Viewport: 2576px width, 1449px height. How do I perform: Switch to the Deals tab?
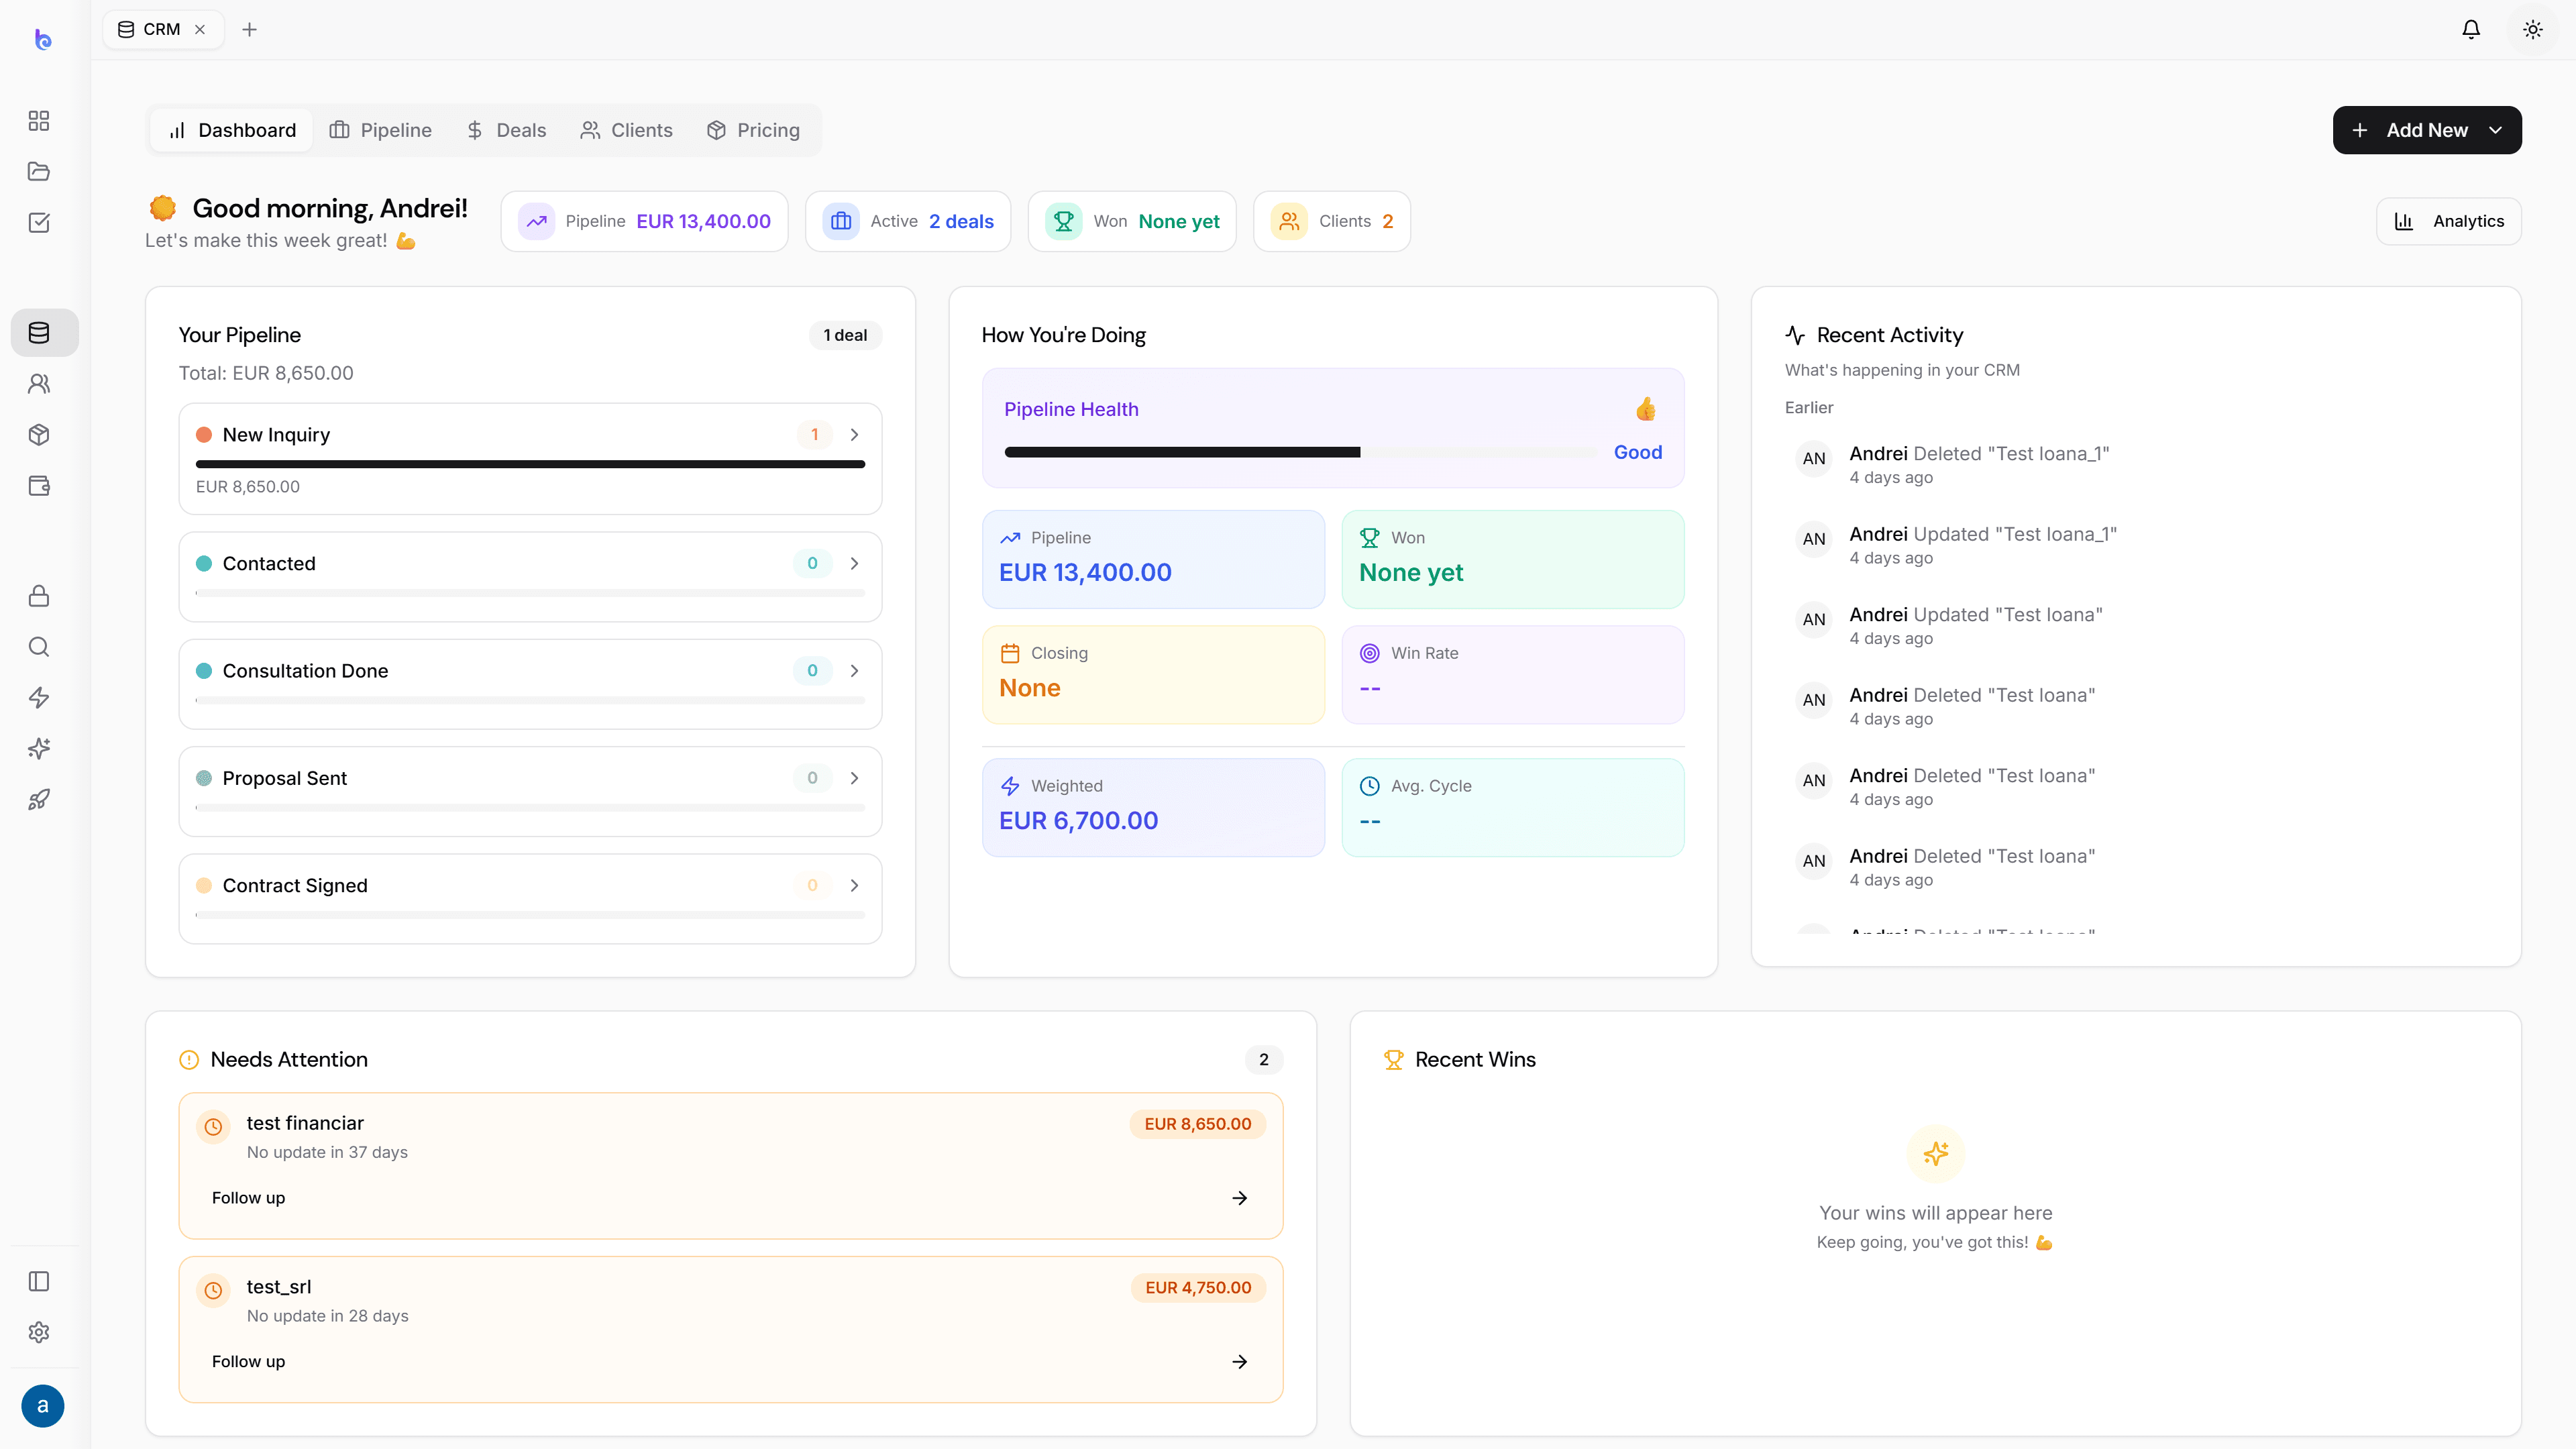point(506,130)
